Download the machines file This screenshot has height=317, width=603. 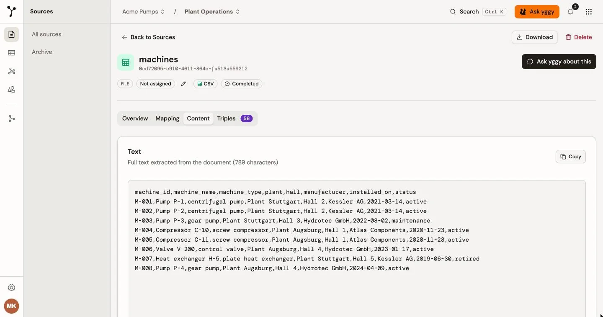click(x=535, y=37)
